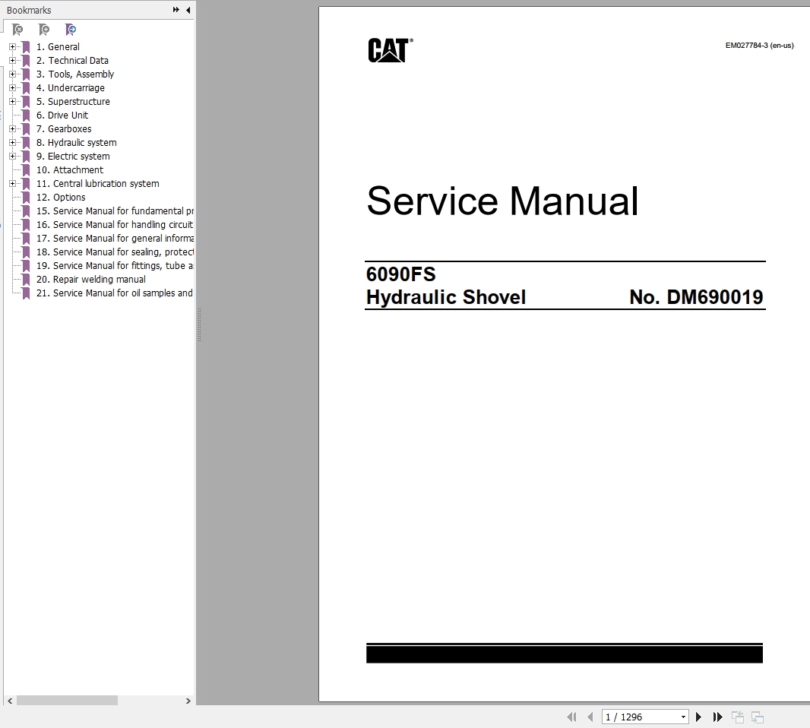Open the page number dropdown arrow
The height and width of the screenshot is (728, 810).
pos(682,717)
